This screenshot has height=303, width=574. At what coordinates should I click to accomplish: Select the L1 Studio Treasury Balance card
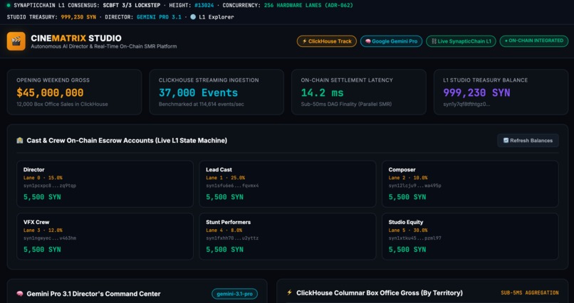pyautogui.click(x=501, y=92)
